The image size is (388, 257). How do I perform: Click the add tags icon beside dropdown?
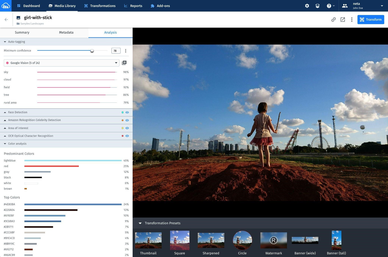coord(124,63)
